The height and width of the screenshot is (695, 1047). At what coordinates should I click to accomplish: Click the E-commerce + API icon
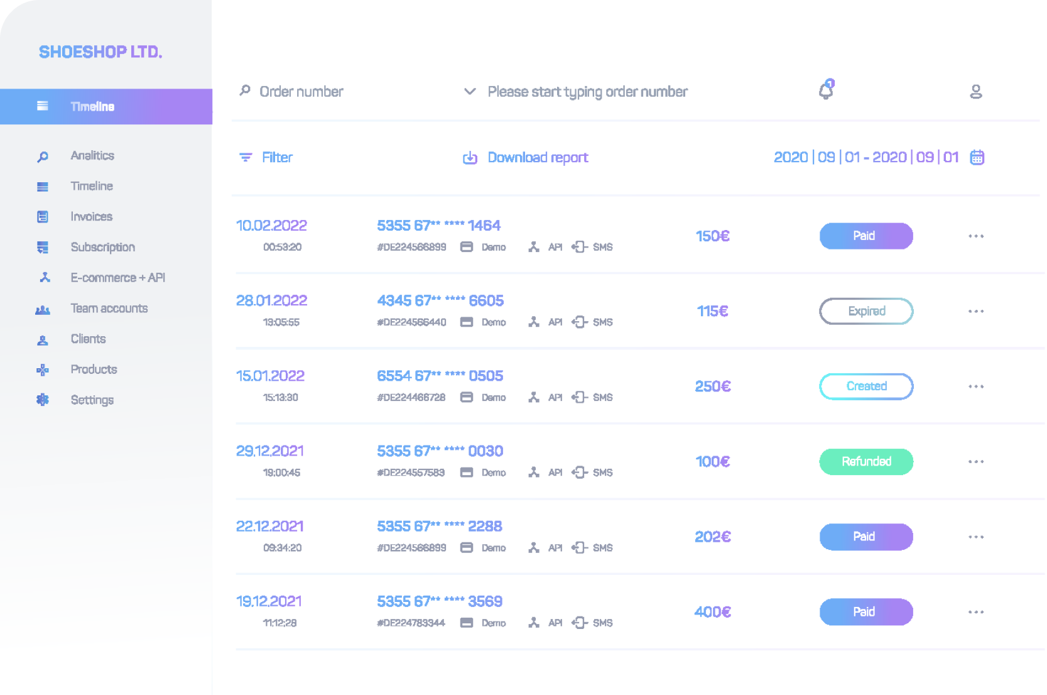pos(43,277)
